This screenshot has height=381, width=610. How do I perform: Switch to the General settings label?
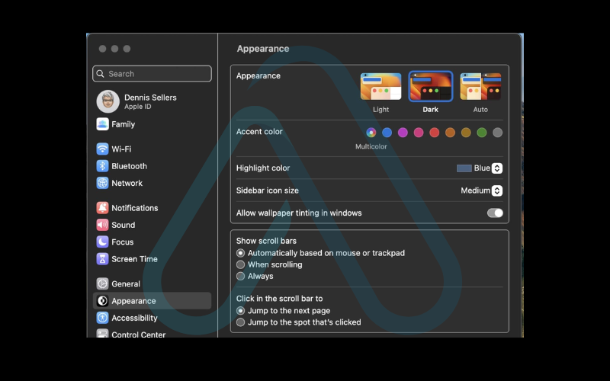pos(126,284)
